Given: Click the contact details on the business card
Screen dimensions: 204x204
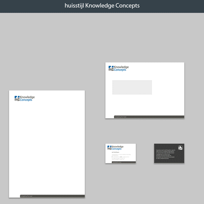Looking at the screenshot, I should coord(121,156).
